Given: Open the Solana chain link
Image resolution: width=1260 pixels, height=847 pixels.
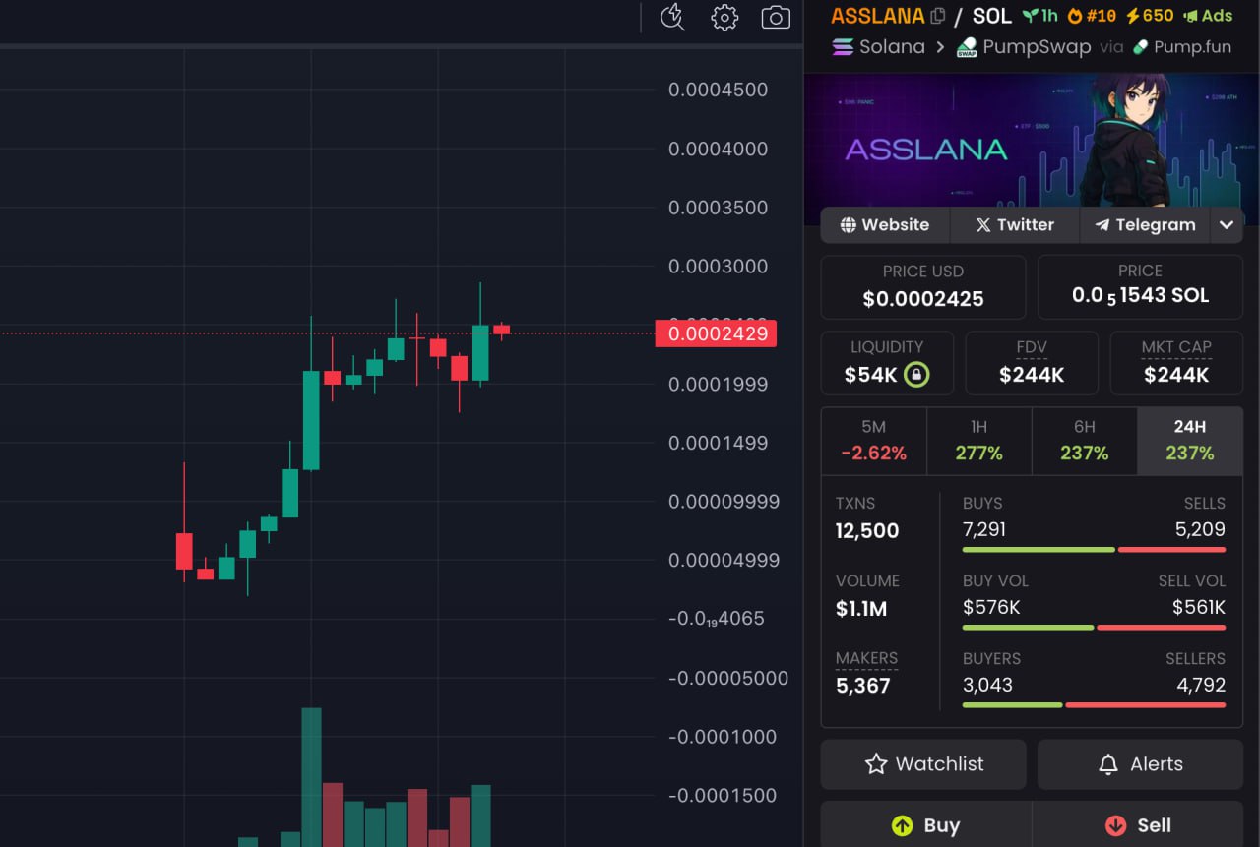Looking at the screenshot, I should click(879, 46).
